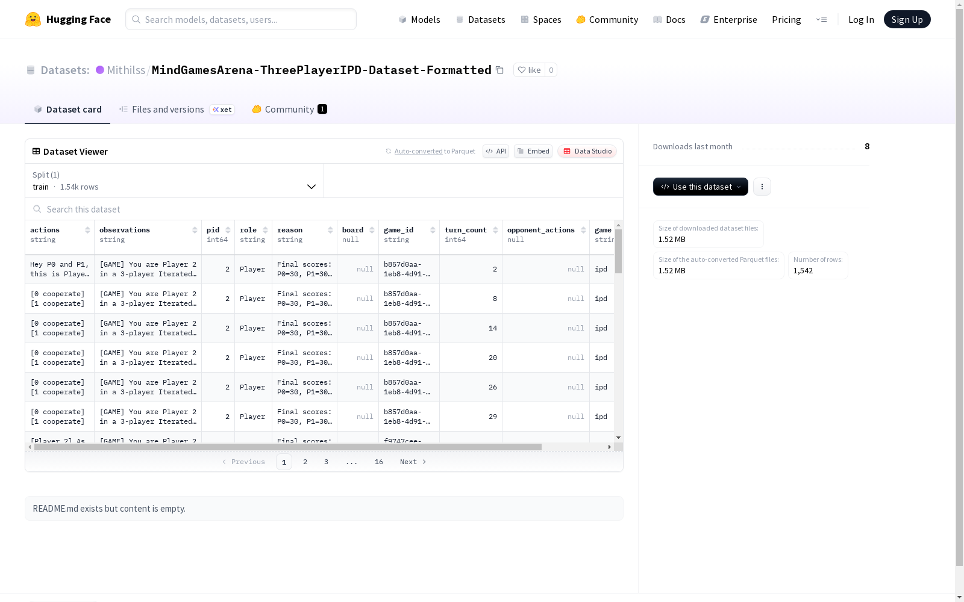Focus the search models, datasets, users field
The width and height of the screenshot is (964, 602).
[x=241, y=19]
